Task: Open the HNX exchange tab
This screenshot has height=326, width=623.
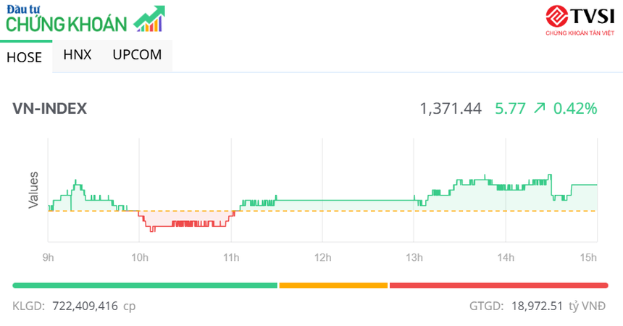Action: (78, 55)
